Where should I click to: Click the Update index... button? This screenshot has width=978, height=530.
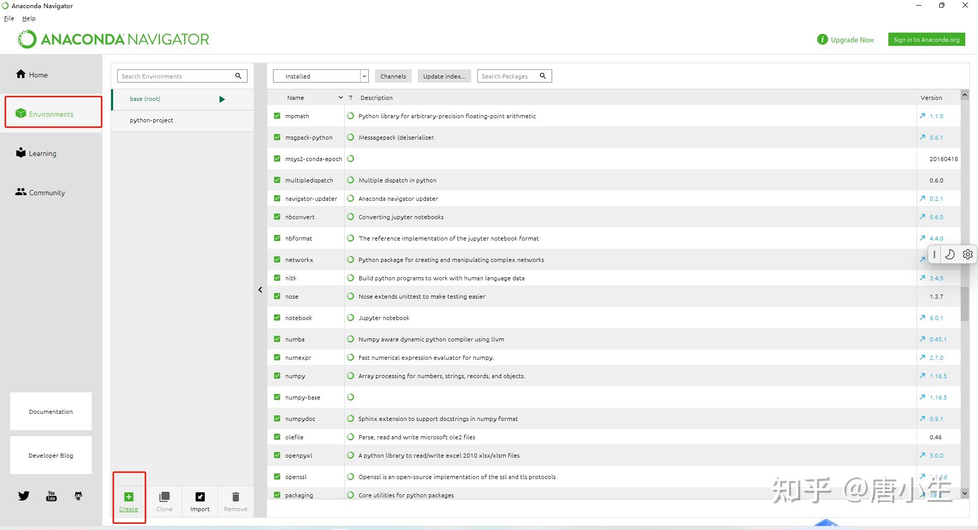(444, 76)
